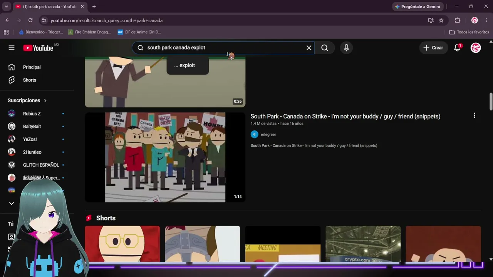Viewport: 493px width, 277px height.
Task: Close the south park canada tab
Action: point(82,7)
